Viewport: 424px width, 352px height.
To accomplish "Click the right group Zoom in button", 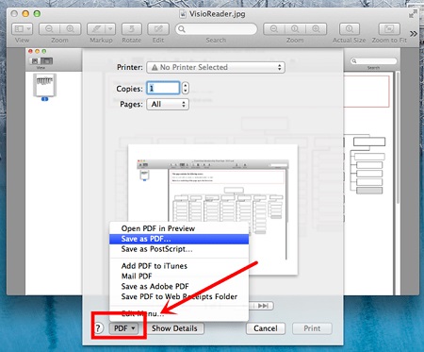I will [x=316, y=29].
